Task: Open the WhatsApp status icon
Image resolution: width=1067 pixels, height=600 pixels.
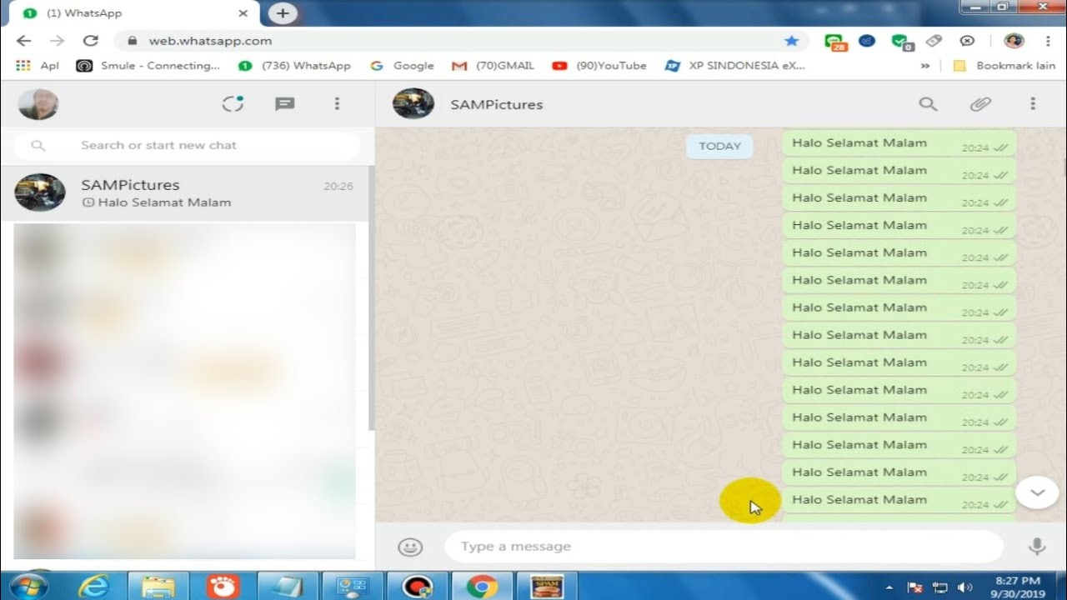Action: [233, 103]
